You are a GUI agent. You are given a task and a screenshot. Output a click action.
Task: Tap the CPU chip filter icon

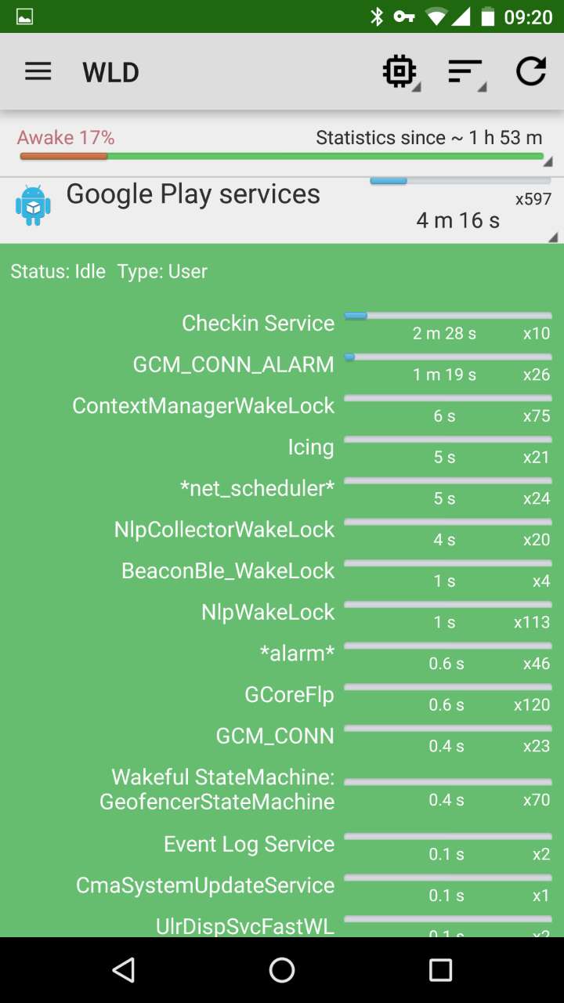tap(400, 72)
